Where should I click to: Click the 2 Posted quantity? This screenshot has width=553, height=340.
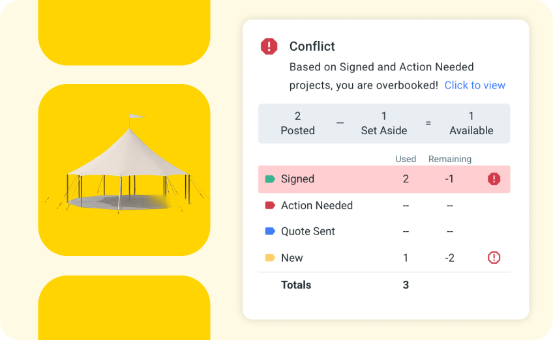(297, 123)
